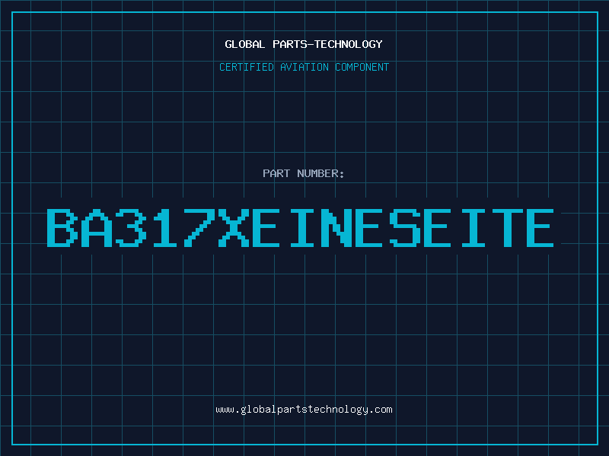Open the www.globalpartstechnology.com link
Viewport: 609px width, 456px height.
304,410
